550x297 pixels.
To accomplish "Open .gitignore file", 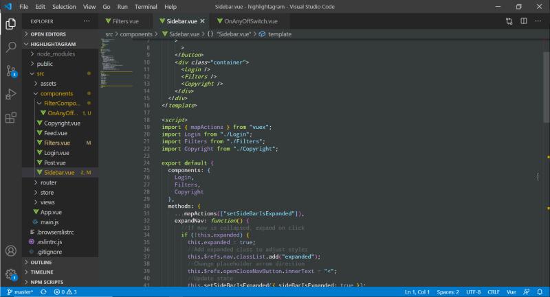I will click(49, 252).
